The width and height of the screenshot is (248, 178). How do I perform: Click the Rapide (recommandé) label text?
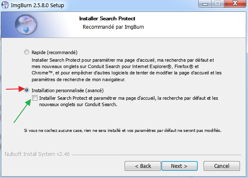point(55,52)
